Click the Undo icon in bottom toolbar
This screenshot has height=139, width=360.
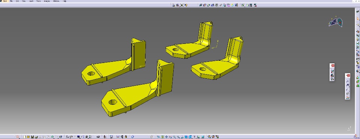(x=52, y=137)
